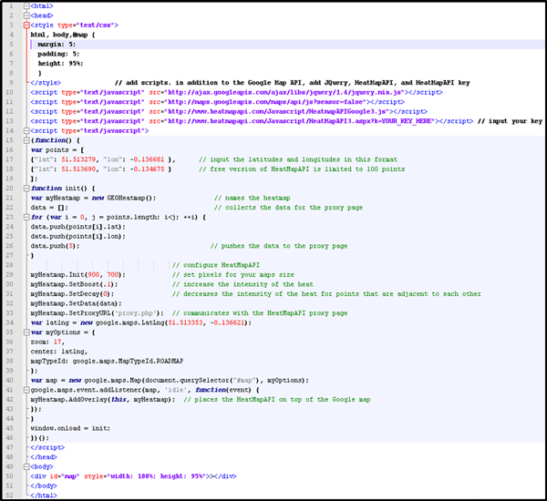Click the 'proxy.php' string on line 33
The height and width of the screenshot is (501, 547).
tap(137, 313)
